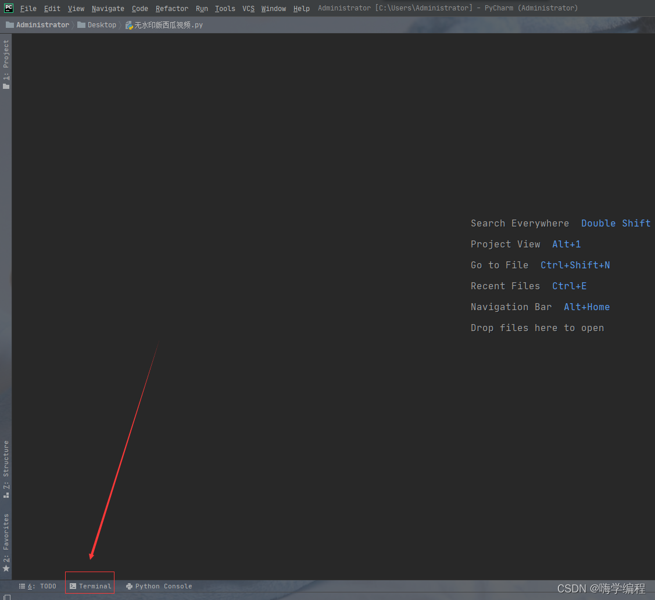This screenshot has width=655, height=600.
Task: Select the Desktop breadcrumb folder
Action: (97, 25)
